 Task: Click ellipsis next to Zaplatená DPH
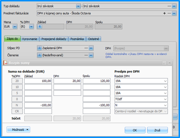point(86,48)
